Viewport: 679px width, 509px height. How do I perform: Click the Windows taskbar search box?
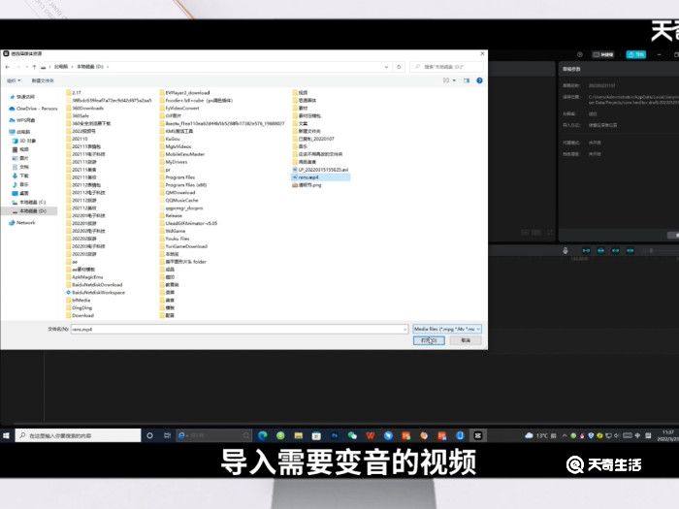(x=78, y=435)
